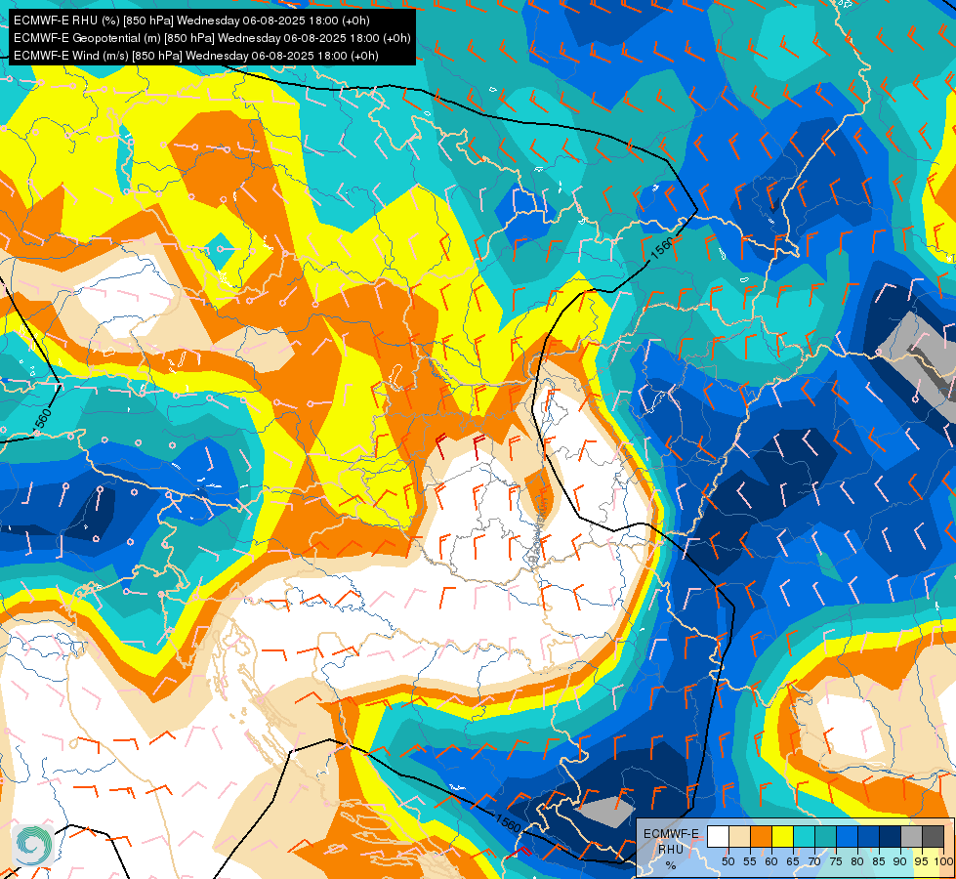Click the ECMWF-E RHU (%) title line
This screenshot has height=879, width=956.
coord(191,21)
